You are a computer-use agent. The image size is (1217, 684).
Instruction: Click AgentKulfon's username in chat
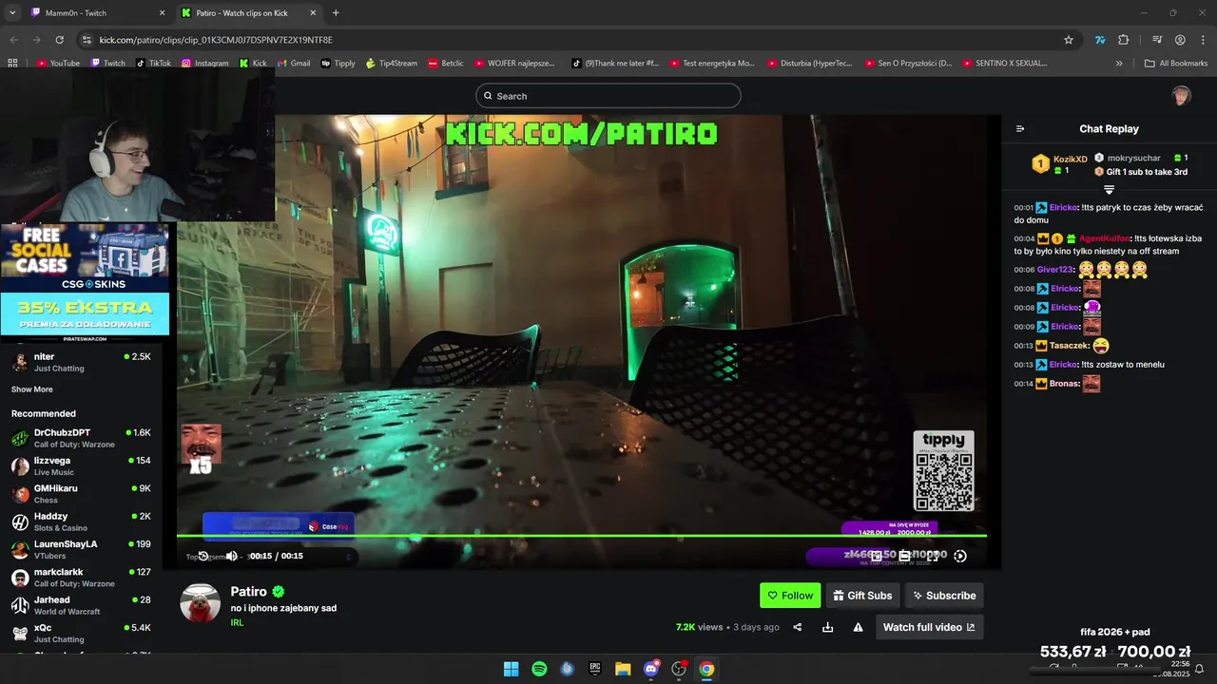pyautogui.click(x=1104, y=238)
